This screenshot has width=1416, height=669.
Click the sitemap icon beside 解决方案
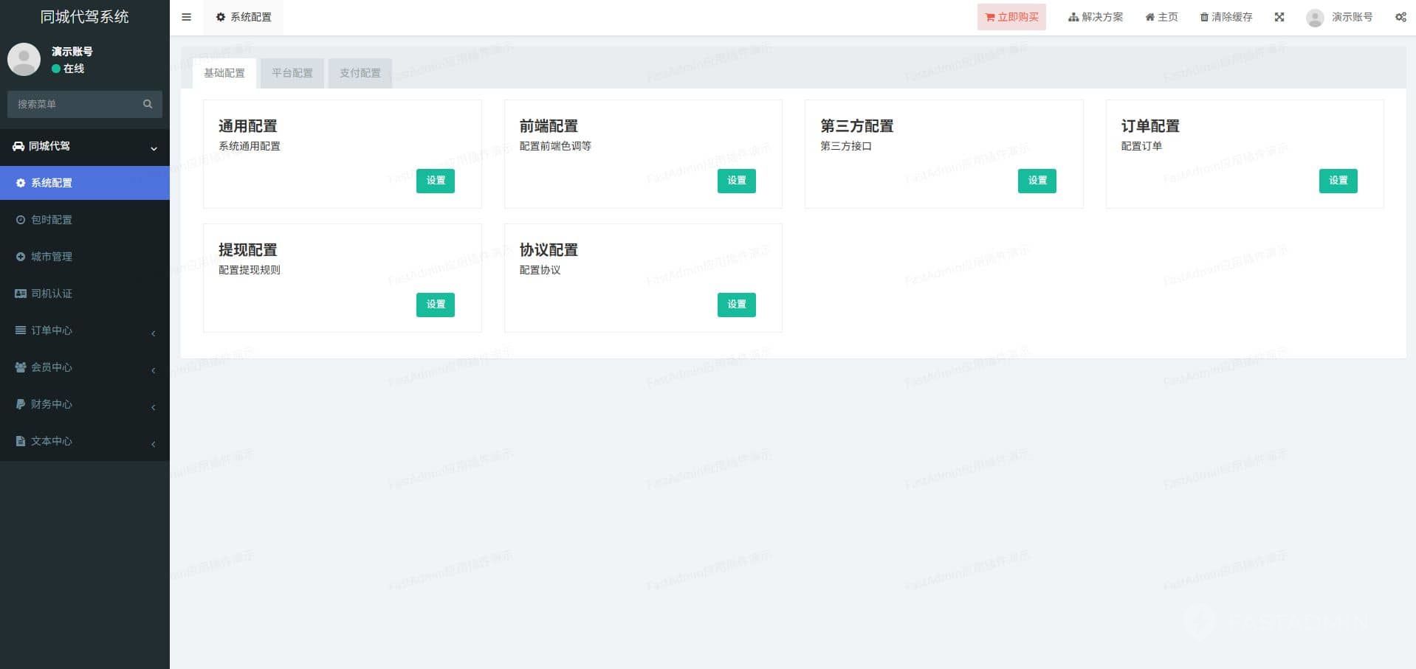point(1073,17)
